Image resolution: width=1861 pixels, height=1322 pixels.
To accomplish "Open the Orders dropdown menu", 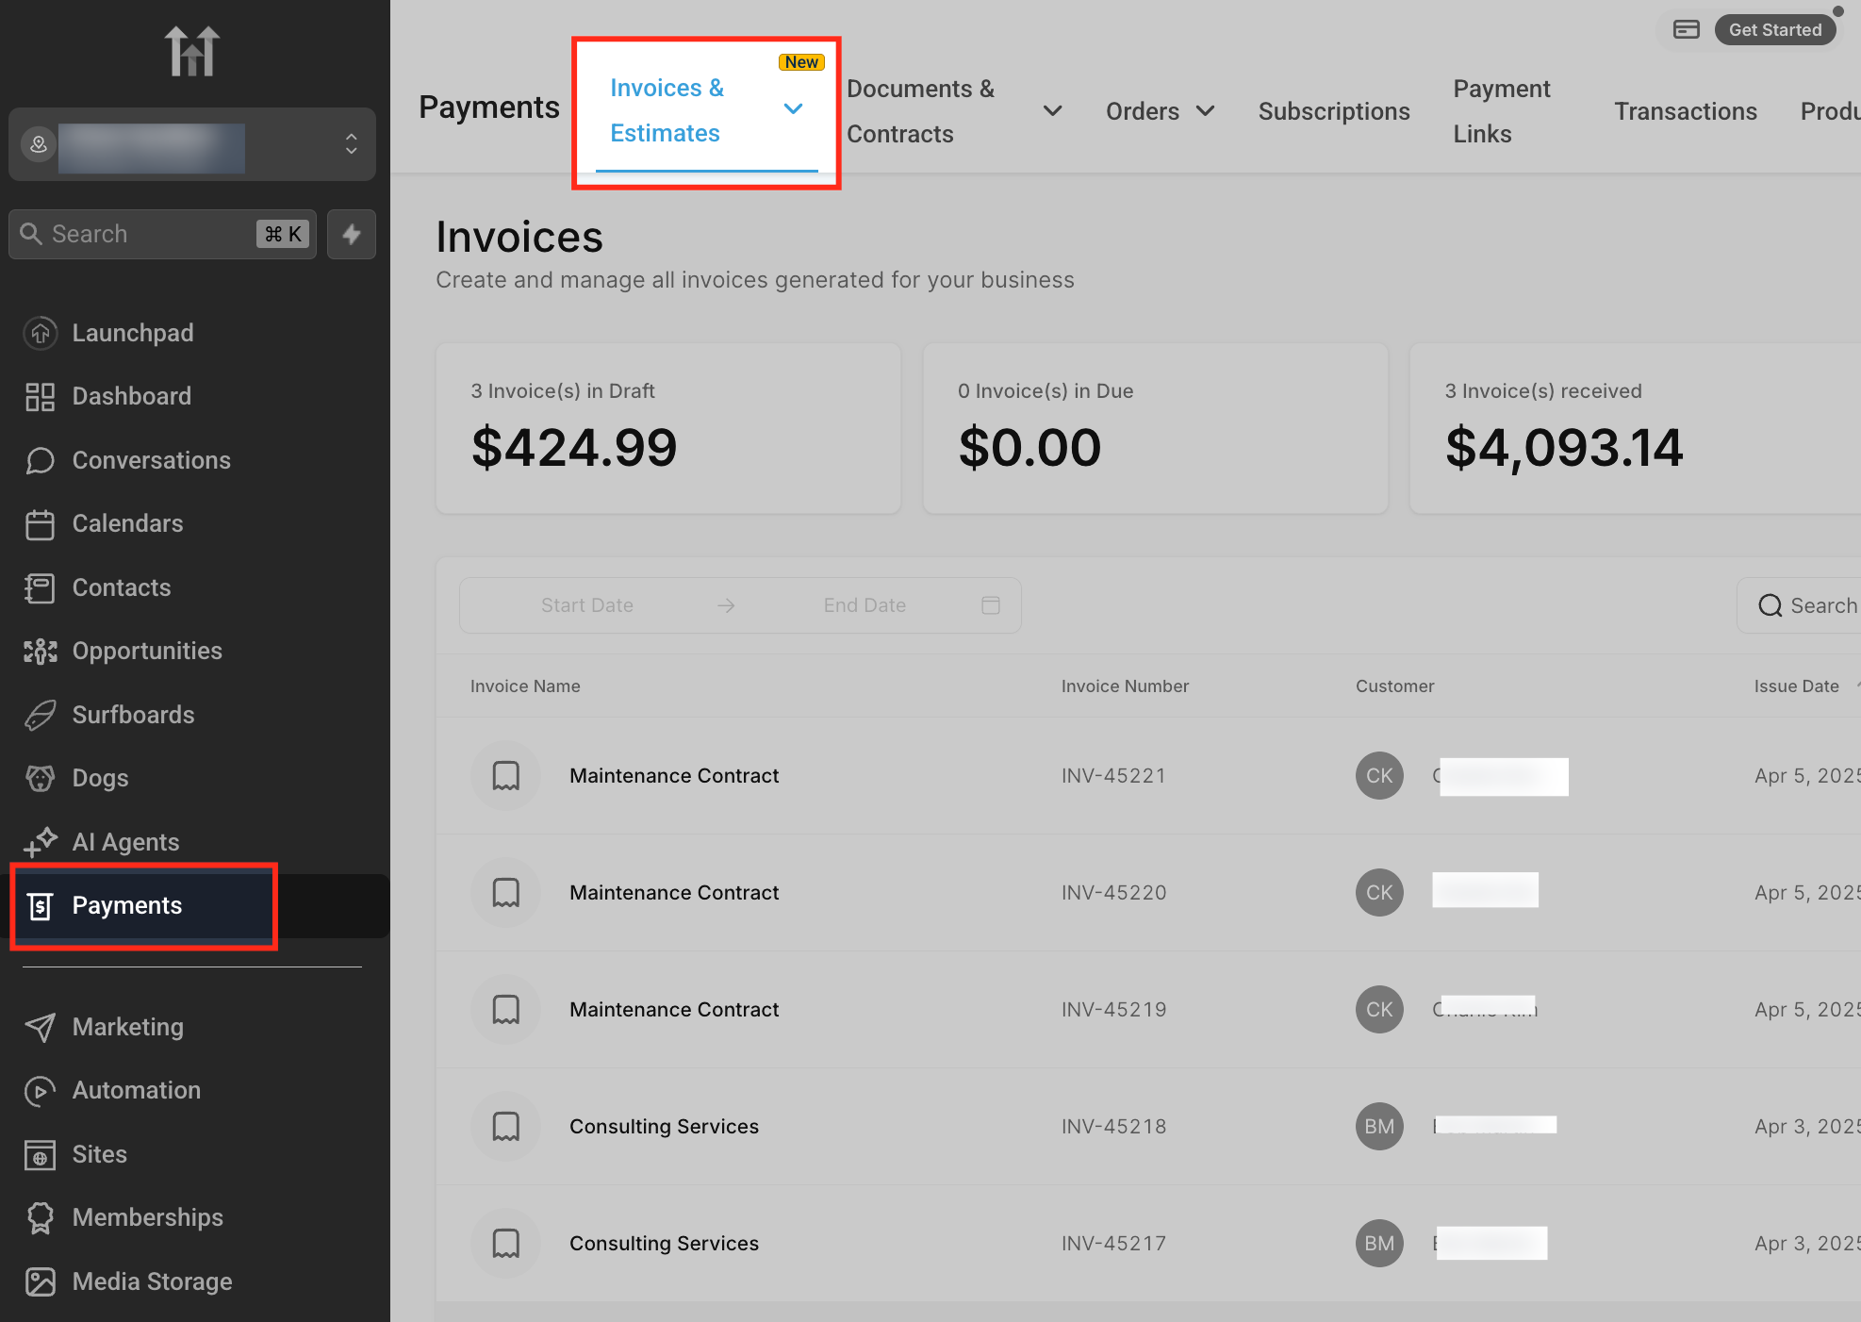I will pos(1160,111).
